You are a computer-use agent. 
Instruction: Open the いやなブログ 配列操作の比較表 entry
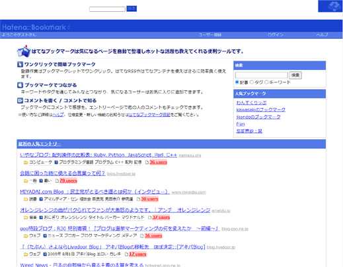[x=98, y=155]
